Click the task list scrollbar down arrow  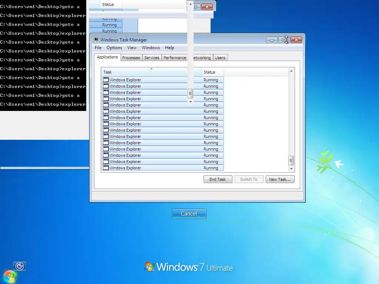click(x=291, y=169)
